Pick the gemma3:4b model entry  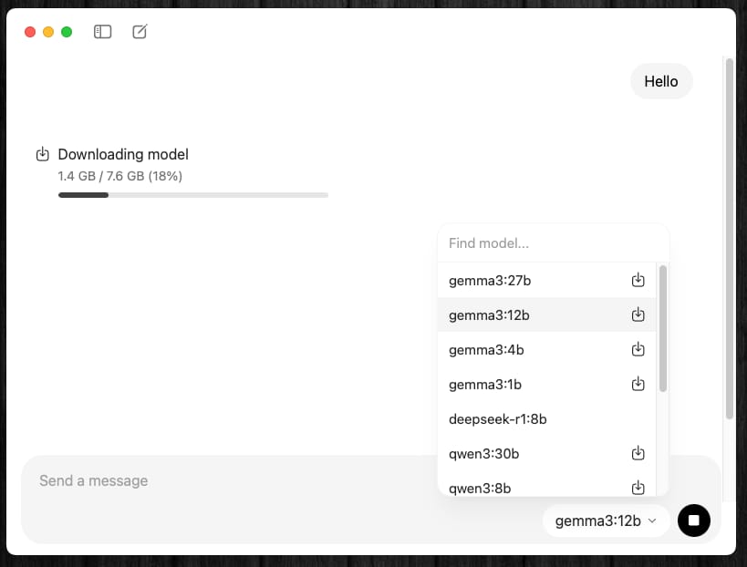486,350
